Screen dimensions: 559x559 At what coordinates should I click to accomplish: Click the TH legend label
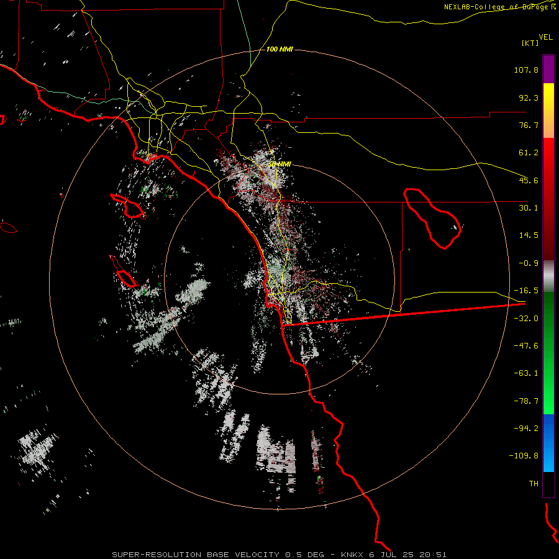(534, 484)
